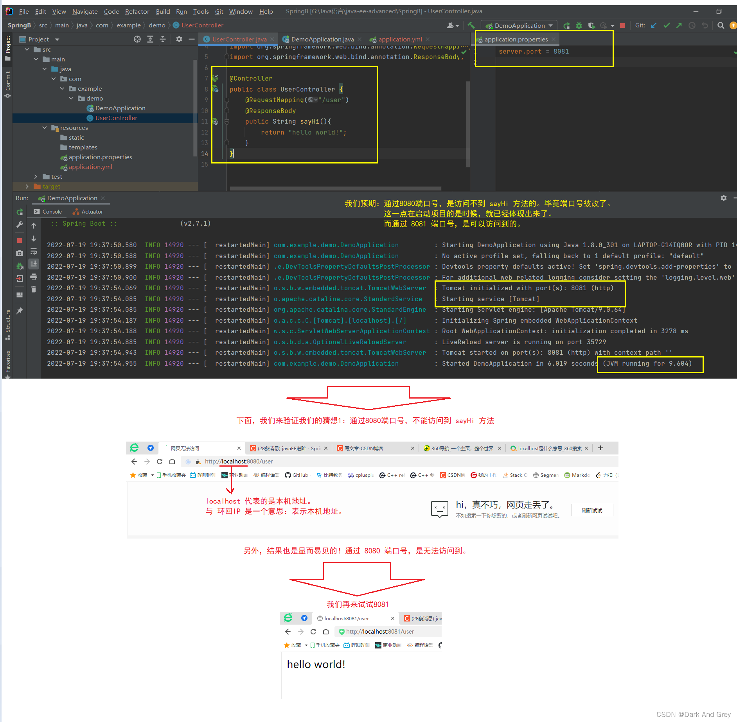Pin the Run tab
737x722 pixels.
point(20,311)
